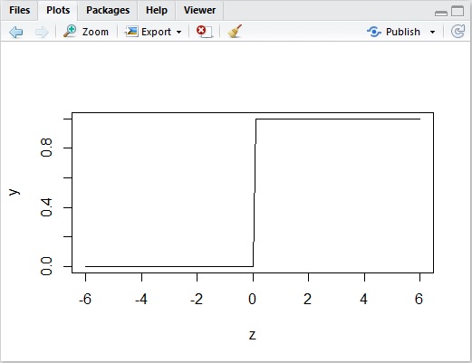Expand the Publish options arrow

(432, 32)
